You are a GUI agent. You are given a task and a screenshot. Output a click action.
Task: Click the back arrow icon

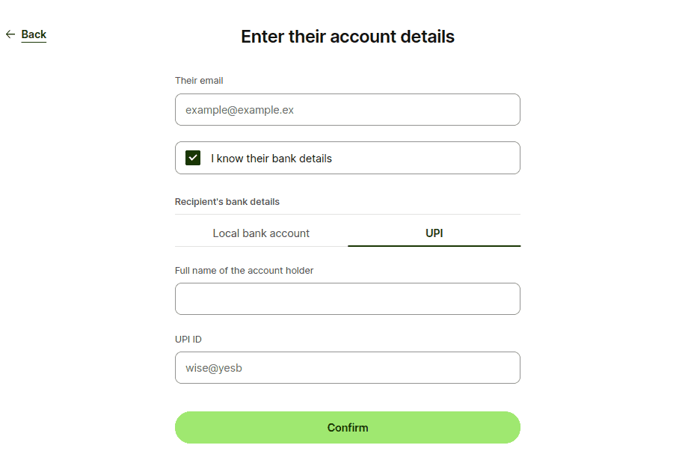click(10, 34)
